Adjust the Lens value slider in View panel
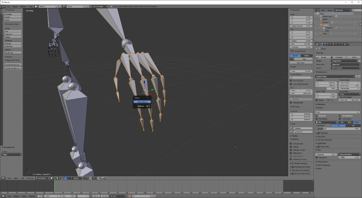The image size is (362, 198). 300,71
